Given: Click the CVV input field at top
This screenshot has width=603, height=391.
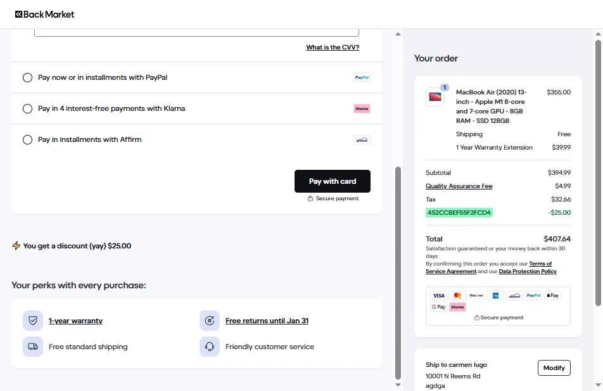Looking at the screenshot, I should click(196, 32).
